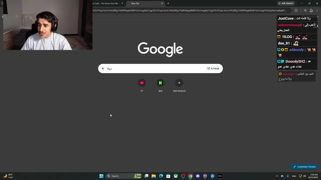Click the dee_81 chat username
Image resolution: width=321 pixels, height=180 pixels.
pyautogui.click(x=284, y=43)
